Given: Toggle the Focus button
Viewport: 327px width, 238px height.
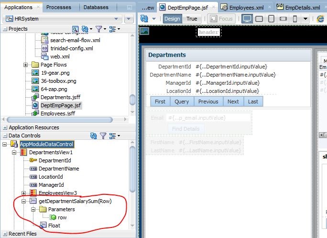Looking at the screenshot, I should tap(221, 19).
